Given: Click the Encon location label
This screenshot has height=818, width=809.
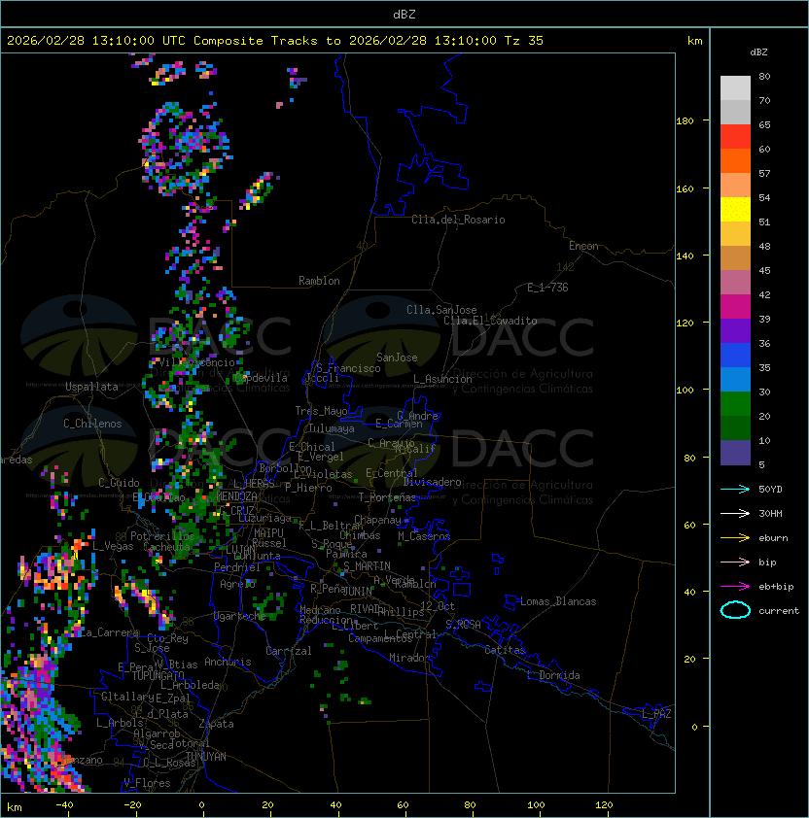Looking at the screenshot, I should (583, 246).
